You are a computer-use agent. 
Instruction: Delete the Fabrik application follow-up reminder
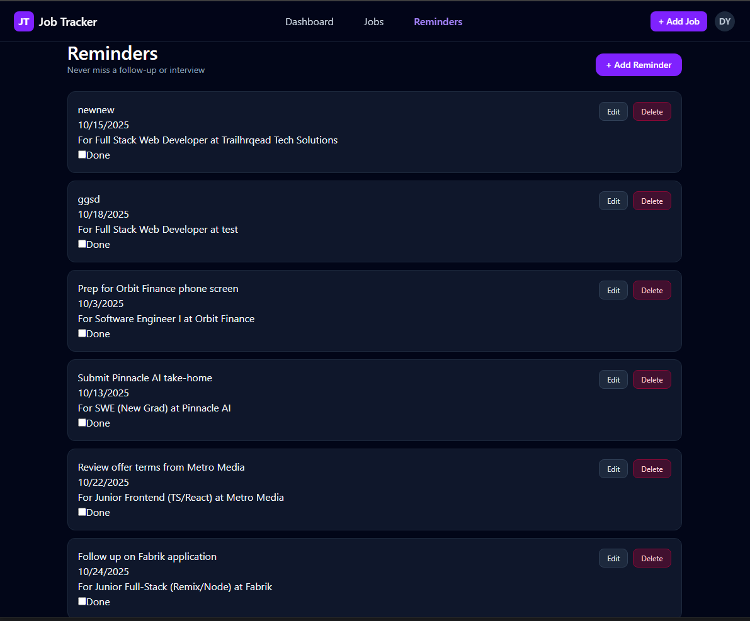(652, 558)
